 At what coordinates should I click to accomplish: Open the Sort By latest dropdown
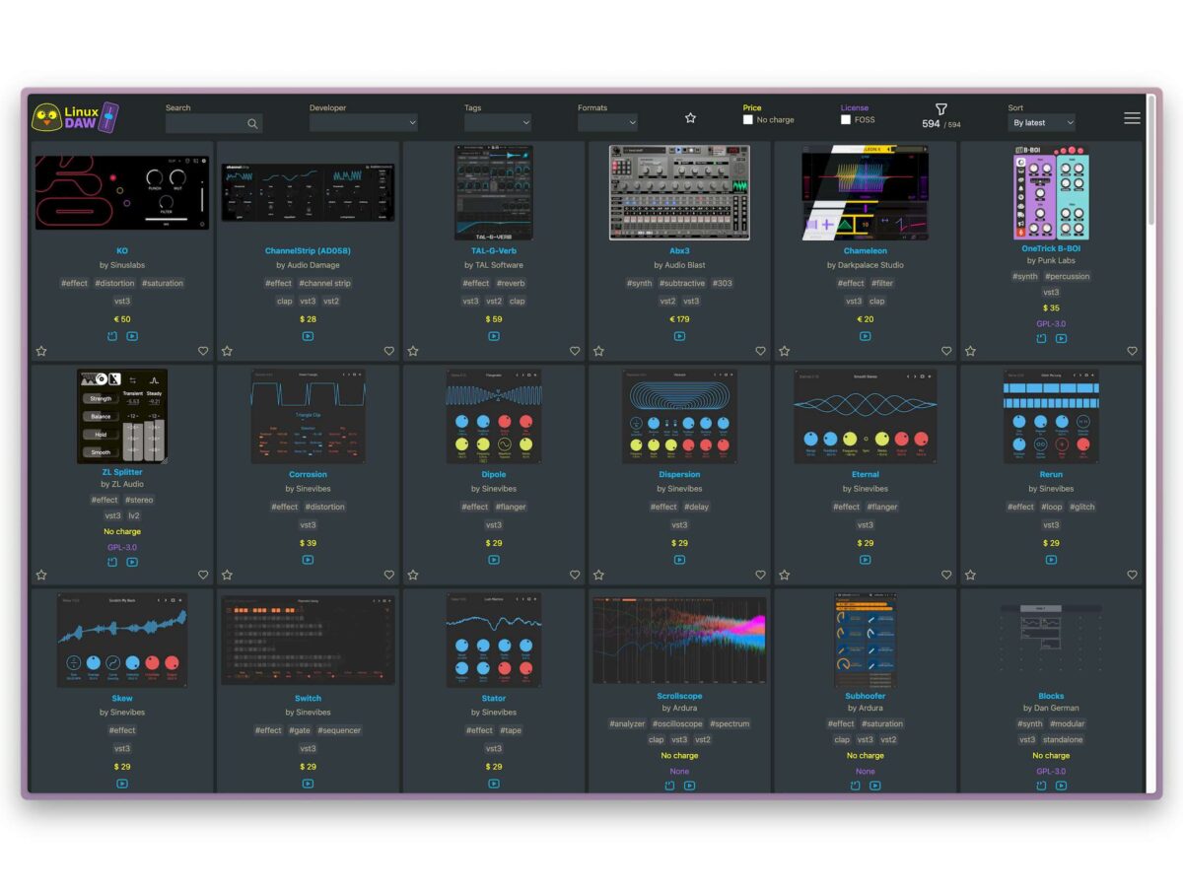[x=1041, y=123]
